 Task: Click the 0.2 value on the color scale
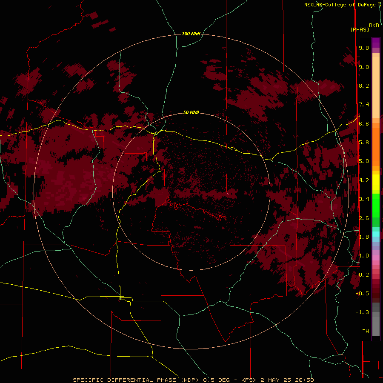364,275
